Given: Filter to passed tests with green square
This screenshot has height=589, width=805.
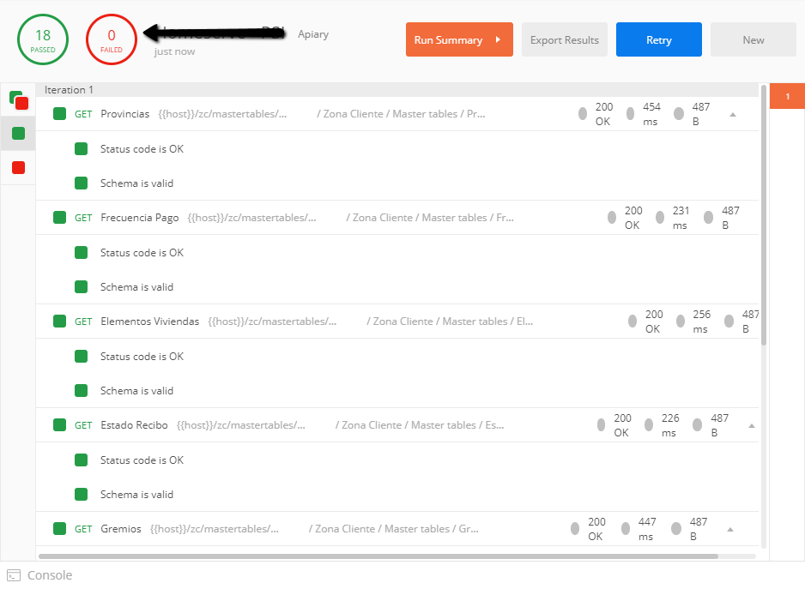Looking at the screenshot, I should coord(19,134).
